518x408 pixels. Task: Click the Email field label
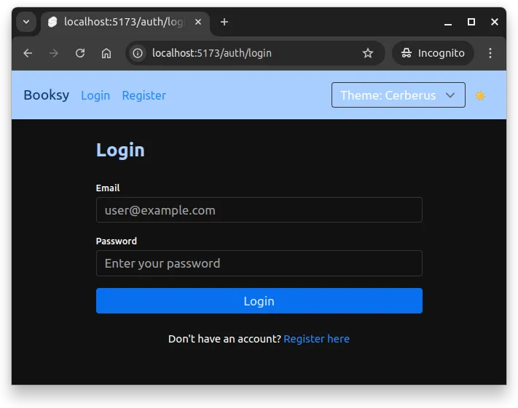108,188
